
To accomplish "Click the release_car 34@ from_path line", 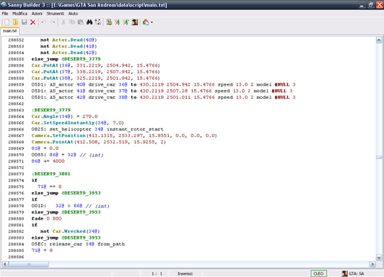I will pos(78,244).
